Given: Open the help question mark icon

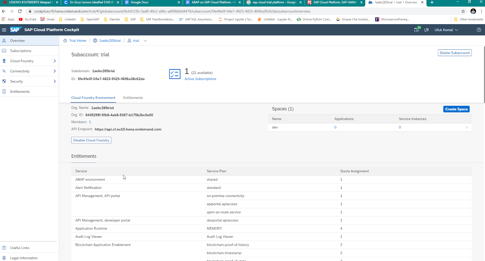Looking at the screenshot, I should point(479,30).
